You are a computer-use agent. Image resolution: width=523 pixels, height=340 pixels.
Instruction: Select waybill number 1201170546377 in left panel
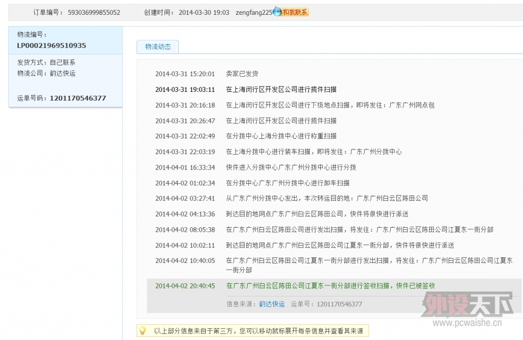tap(78, 99)
